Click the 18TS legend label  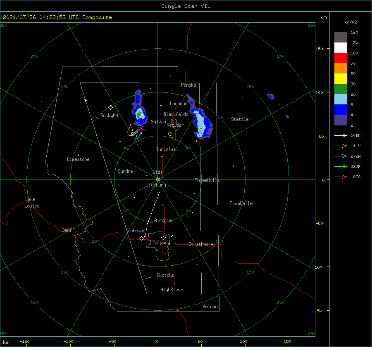(355, 177)
